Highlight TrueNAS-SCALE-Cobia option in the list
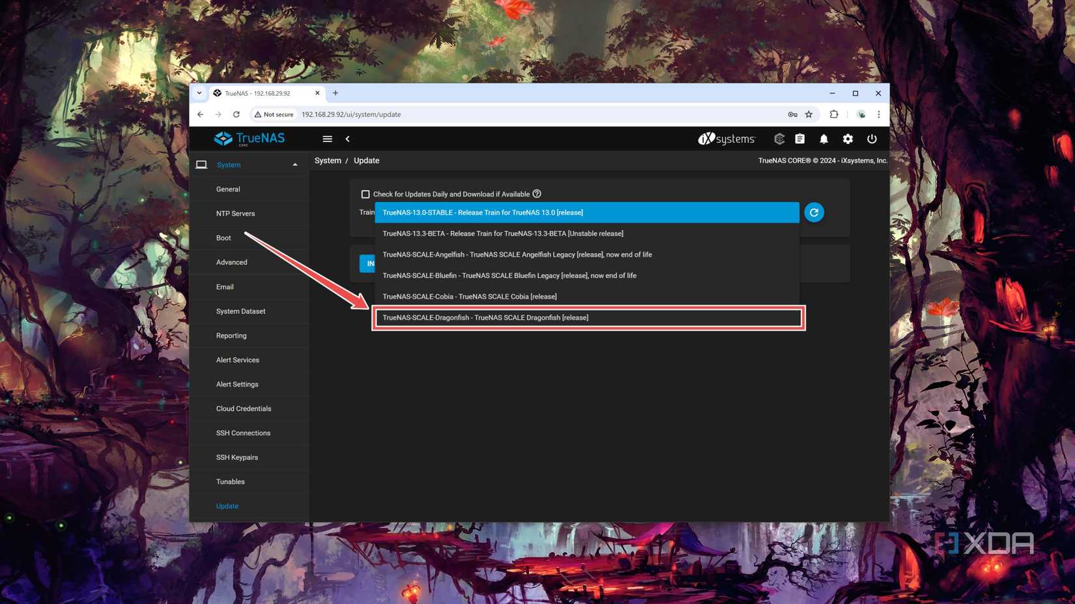1075x604 pixels. [469, 296]
